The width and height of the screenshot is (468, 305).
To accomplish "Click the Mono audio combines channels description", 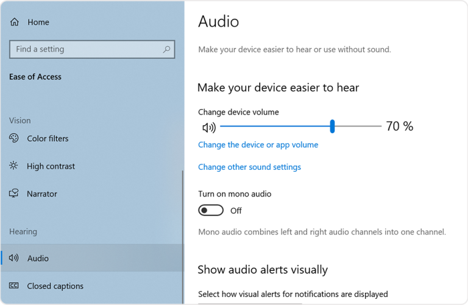I will pos(322,232).
